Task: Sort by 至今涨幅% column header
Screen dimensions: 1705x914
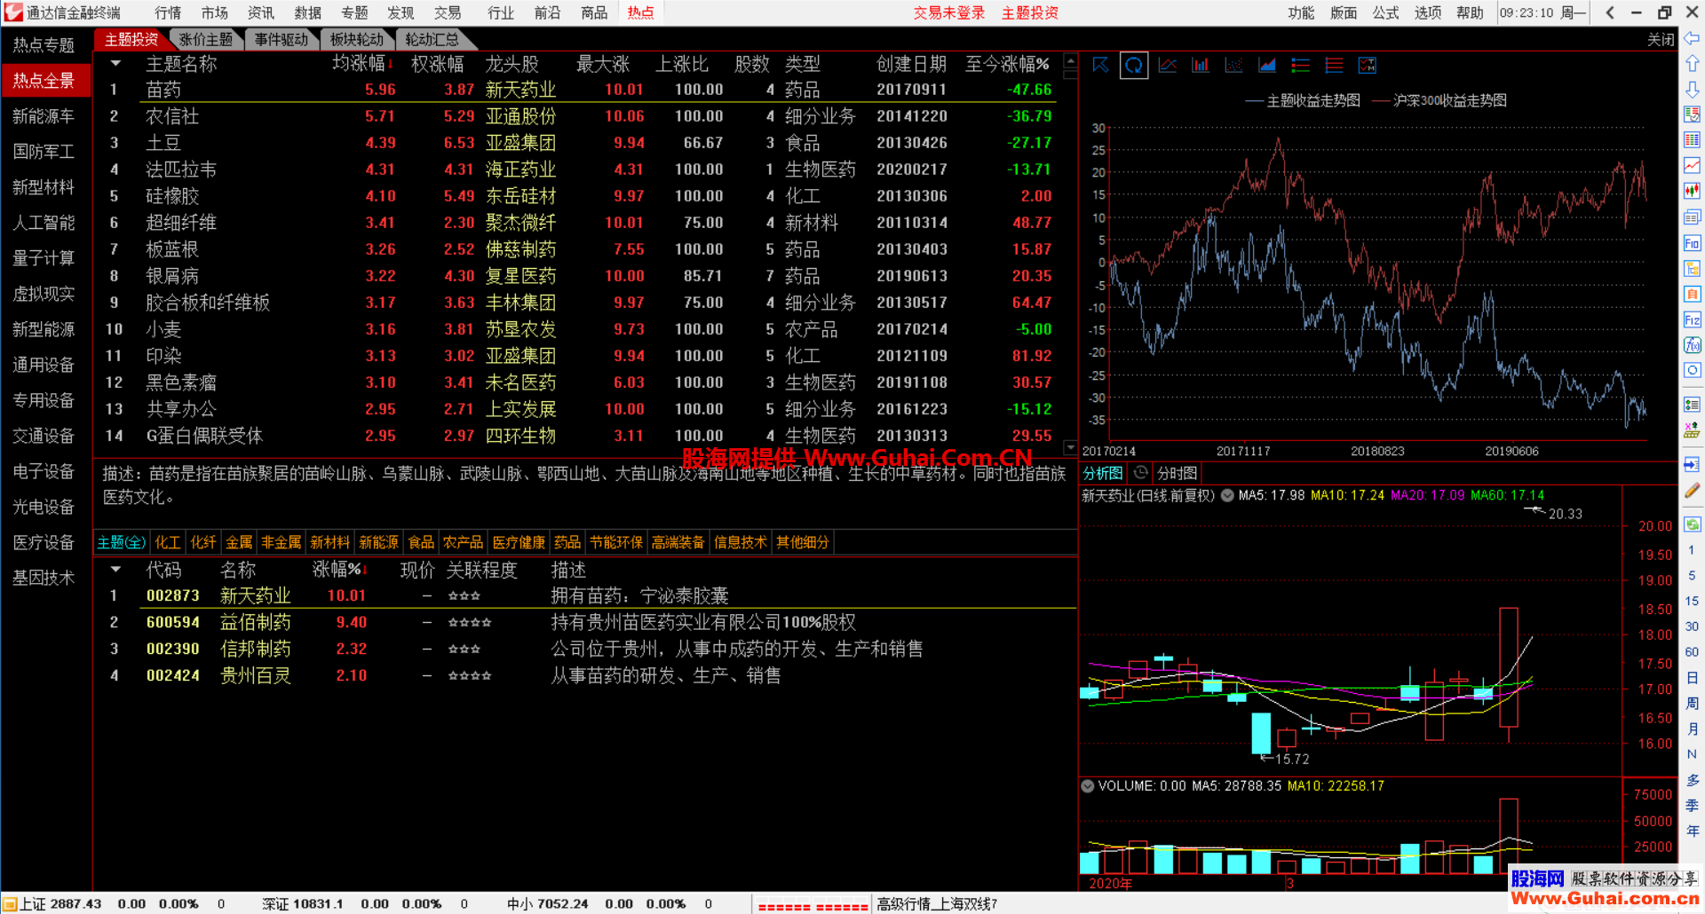Action: click(1007, 64)
